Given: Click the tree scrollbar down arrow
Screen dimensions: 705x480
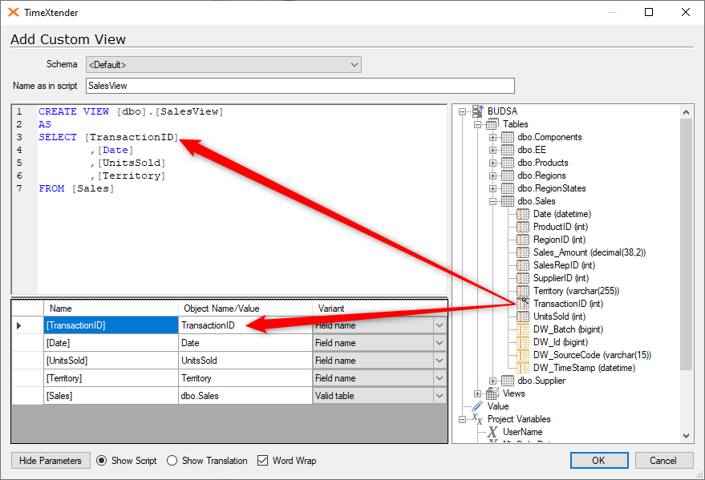Looking at the screenshot, I should (686, 435).
